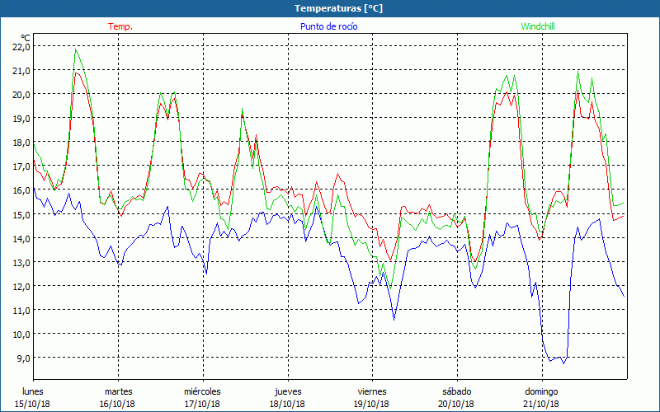Image resolution: width=660 pixels, height=412 pixels.
Task: Click the 17/10/18 date label
Action: point(202,404)
